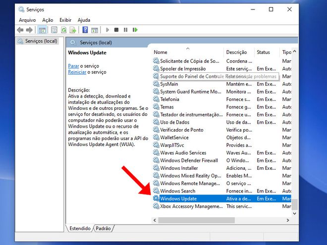Click gear icon of Uso de Dados
327x245 pixels.
(156, 122)
